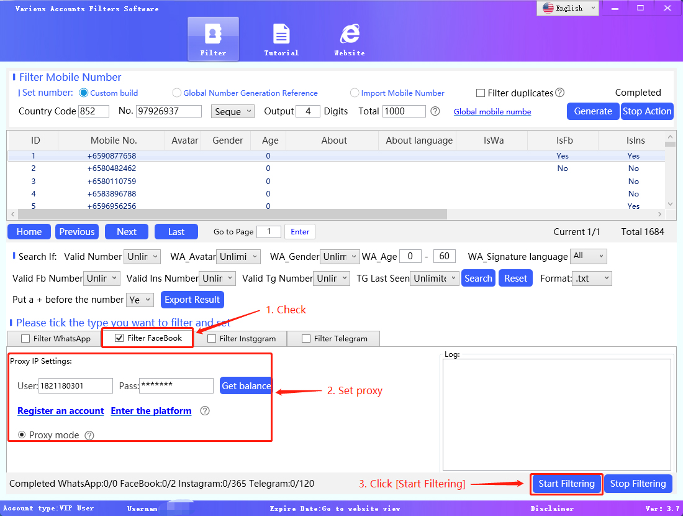Screen dimensions: 683x516
Task: Click the Go to Page number field
Action: pos(269,232)
